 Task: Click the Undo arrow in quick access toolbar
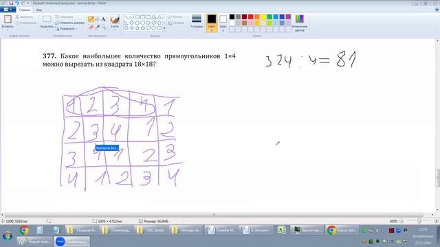coord(16,3)
